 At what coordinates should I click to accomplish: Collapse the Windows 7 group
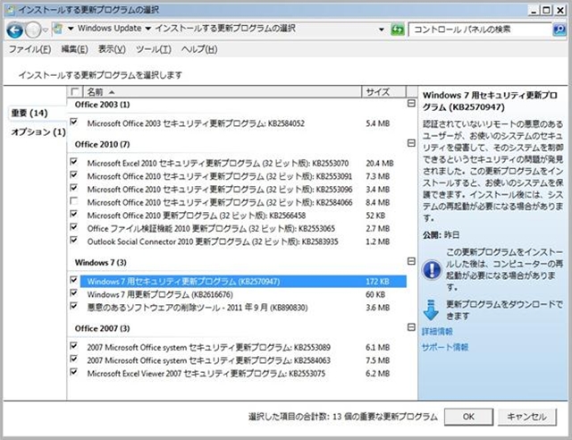click(411, 261)
